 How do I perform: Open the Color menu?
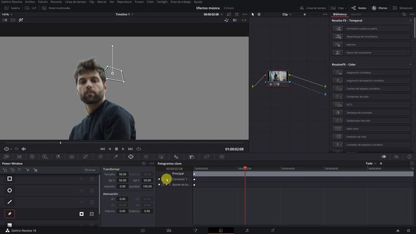[150, 2]
